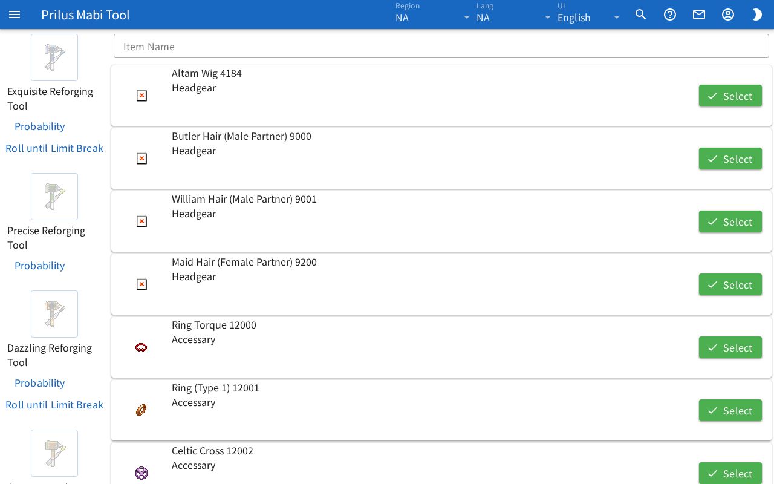Viewport: 774px width, 484px height.
Task: Open Probability under Dazzling Reforging Tool
Action: click(x=40, y=383)
